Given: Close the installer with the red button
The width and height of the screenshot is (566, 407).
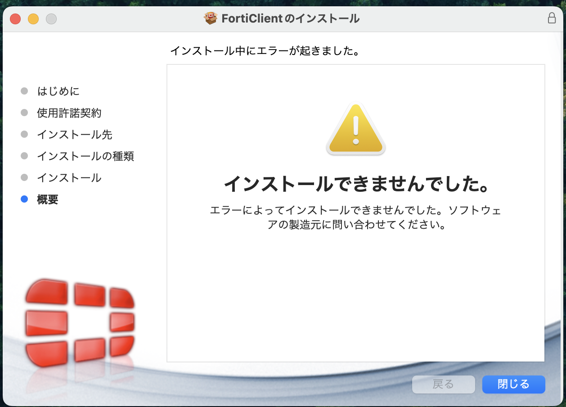Looking at the screenshot, I should point(15,19).
